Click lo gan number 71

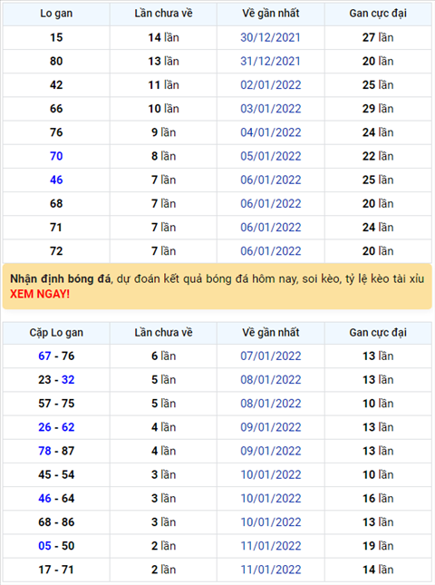pos(56,228)
